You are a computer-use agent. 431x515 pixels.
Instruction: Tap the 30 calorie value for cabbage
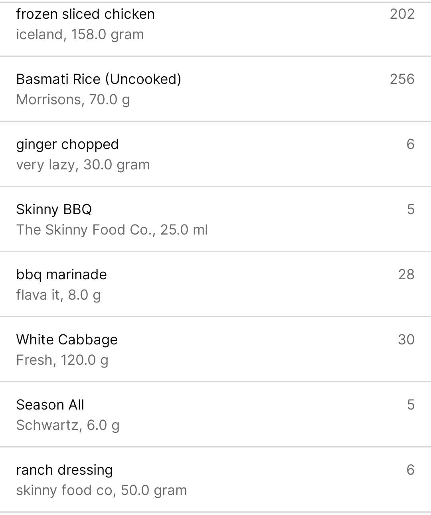pos(406,340)
